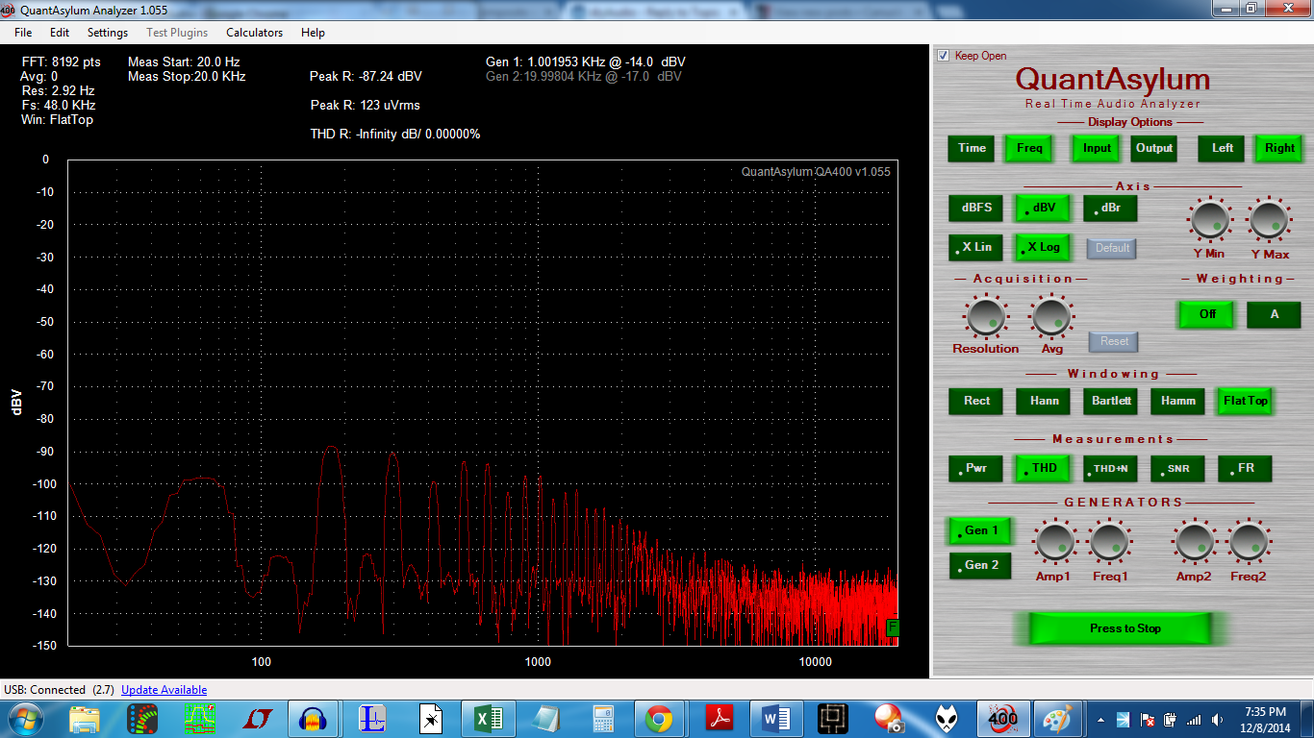Click the Freq2 knob

point(1249,543)
